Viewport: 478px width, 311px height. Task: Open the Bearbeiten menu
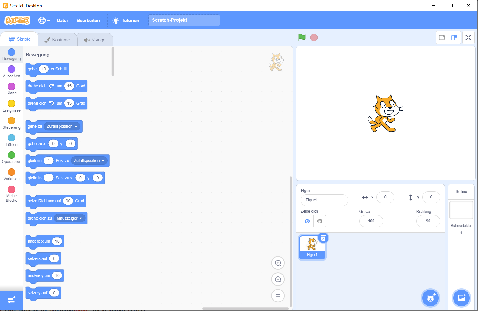click(x=88, y=21)
